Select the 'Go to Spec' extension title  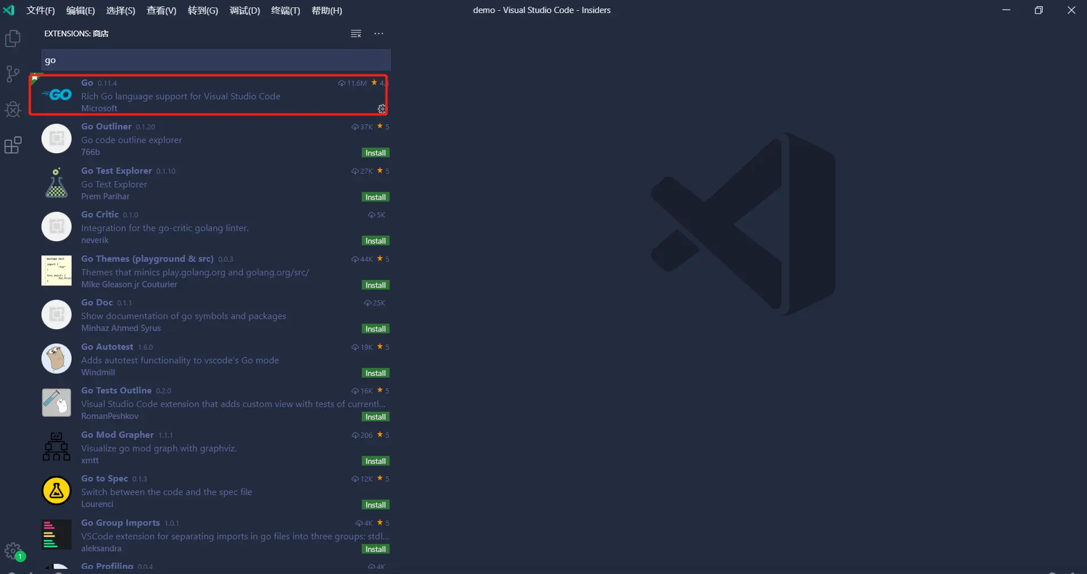coord(104,479)
